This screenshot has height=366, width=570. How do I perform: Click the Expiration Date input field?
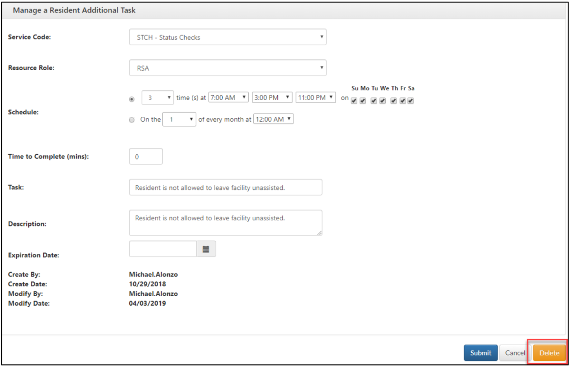[163, 249]
